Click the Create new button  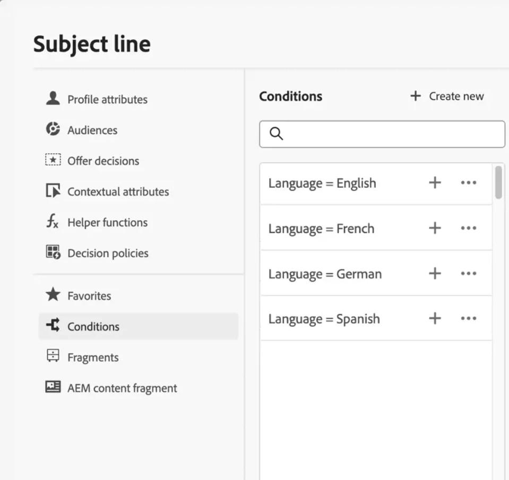tap(447, 96)
